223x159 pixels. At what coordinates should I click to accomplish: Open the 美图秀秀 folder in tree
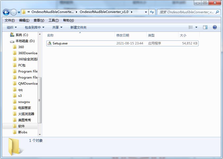tap(25, 120)
